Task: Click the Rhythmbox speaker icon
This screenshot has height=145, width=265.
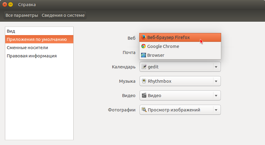Action: (x=144, y=81)
